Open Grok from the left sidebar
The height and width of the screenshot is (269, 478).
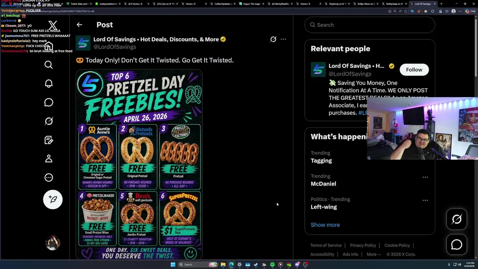click(49, 121)
